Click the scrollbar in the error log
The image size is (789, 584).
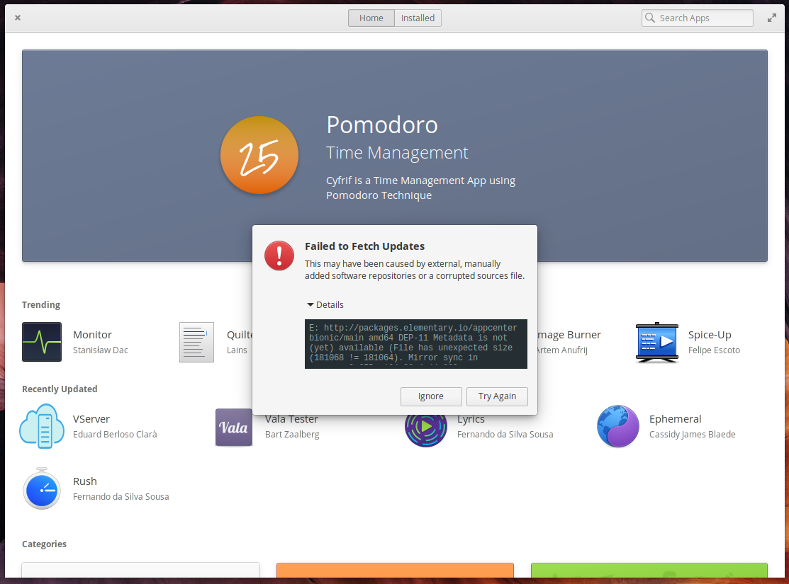coord(524,345)
